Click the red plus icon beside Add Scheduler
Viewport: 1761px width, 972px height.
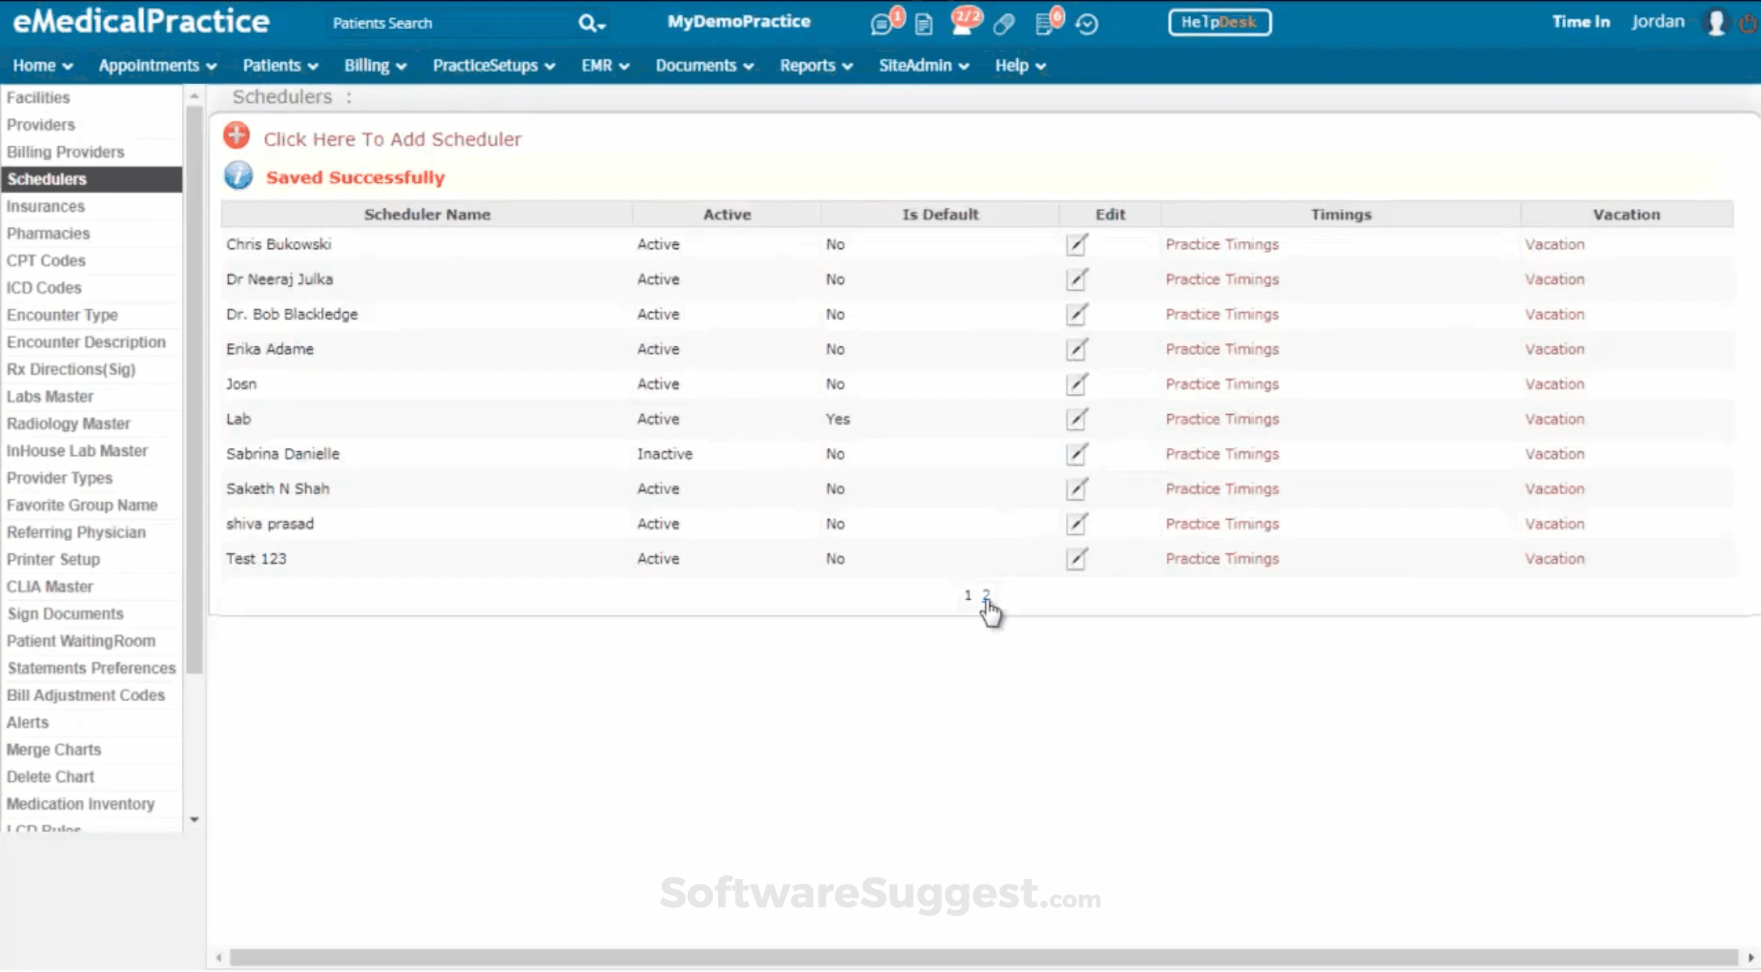coord(235,135)
